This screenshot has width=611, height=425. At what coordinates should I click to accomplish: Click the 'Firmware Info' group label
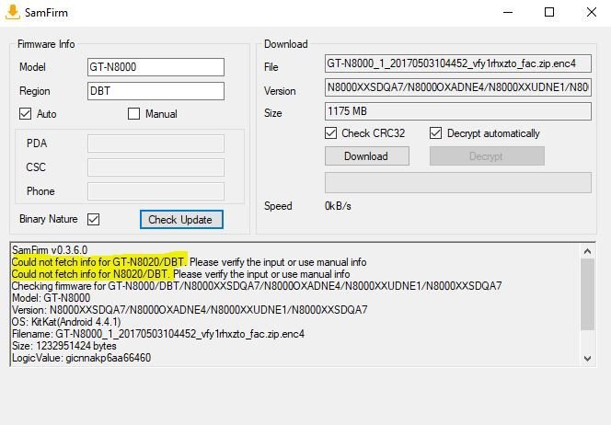[46, 44]
